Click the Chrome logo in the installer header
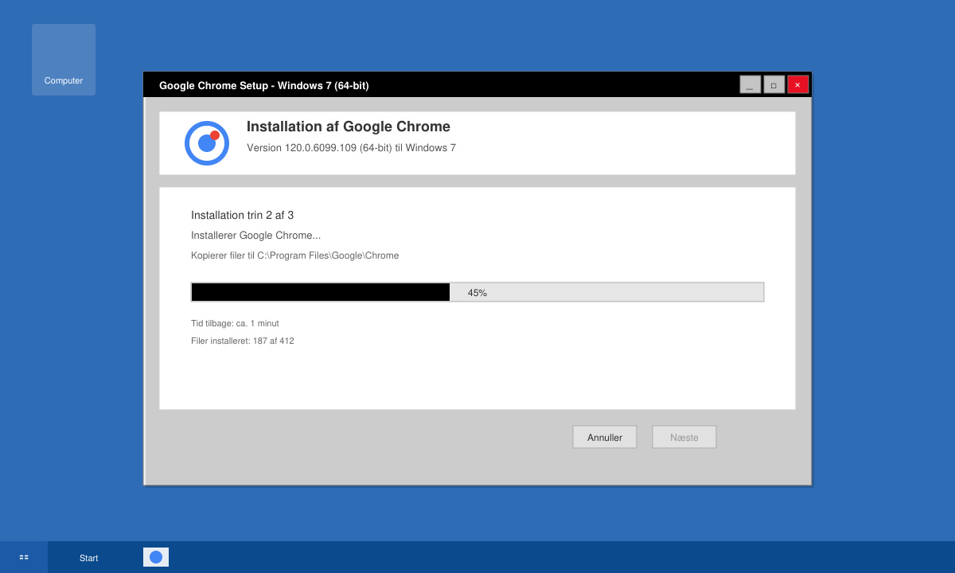 [x=207, y=143]
